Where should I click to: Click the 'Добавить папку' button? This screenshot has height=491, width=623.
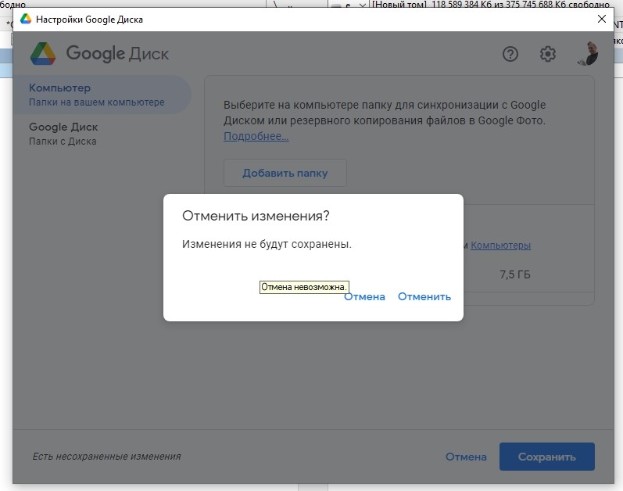coord(285,174)
